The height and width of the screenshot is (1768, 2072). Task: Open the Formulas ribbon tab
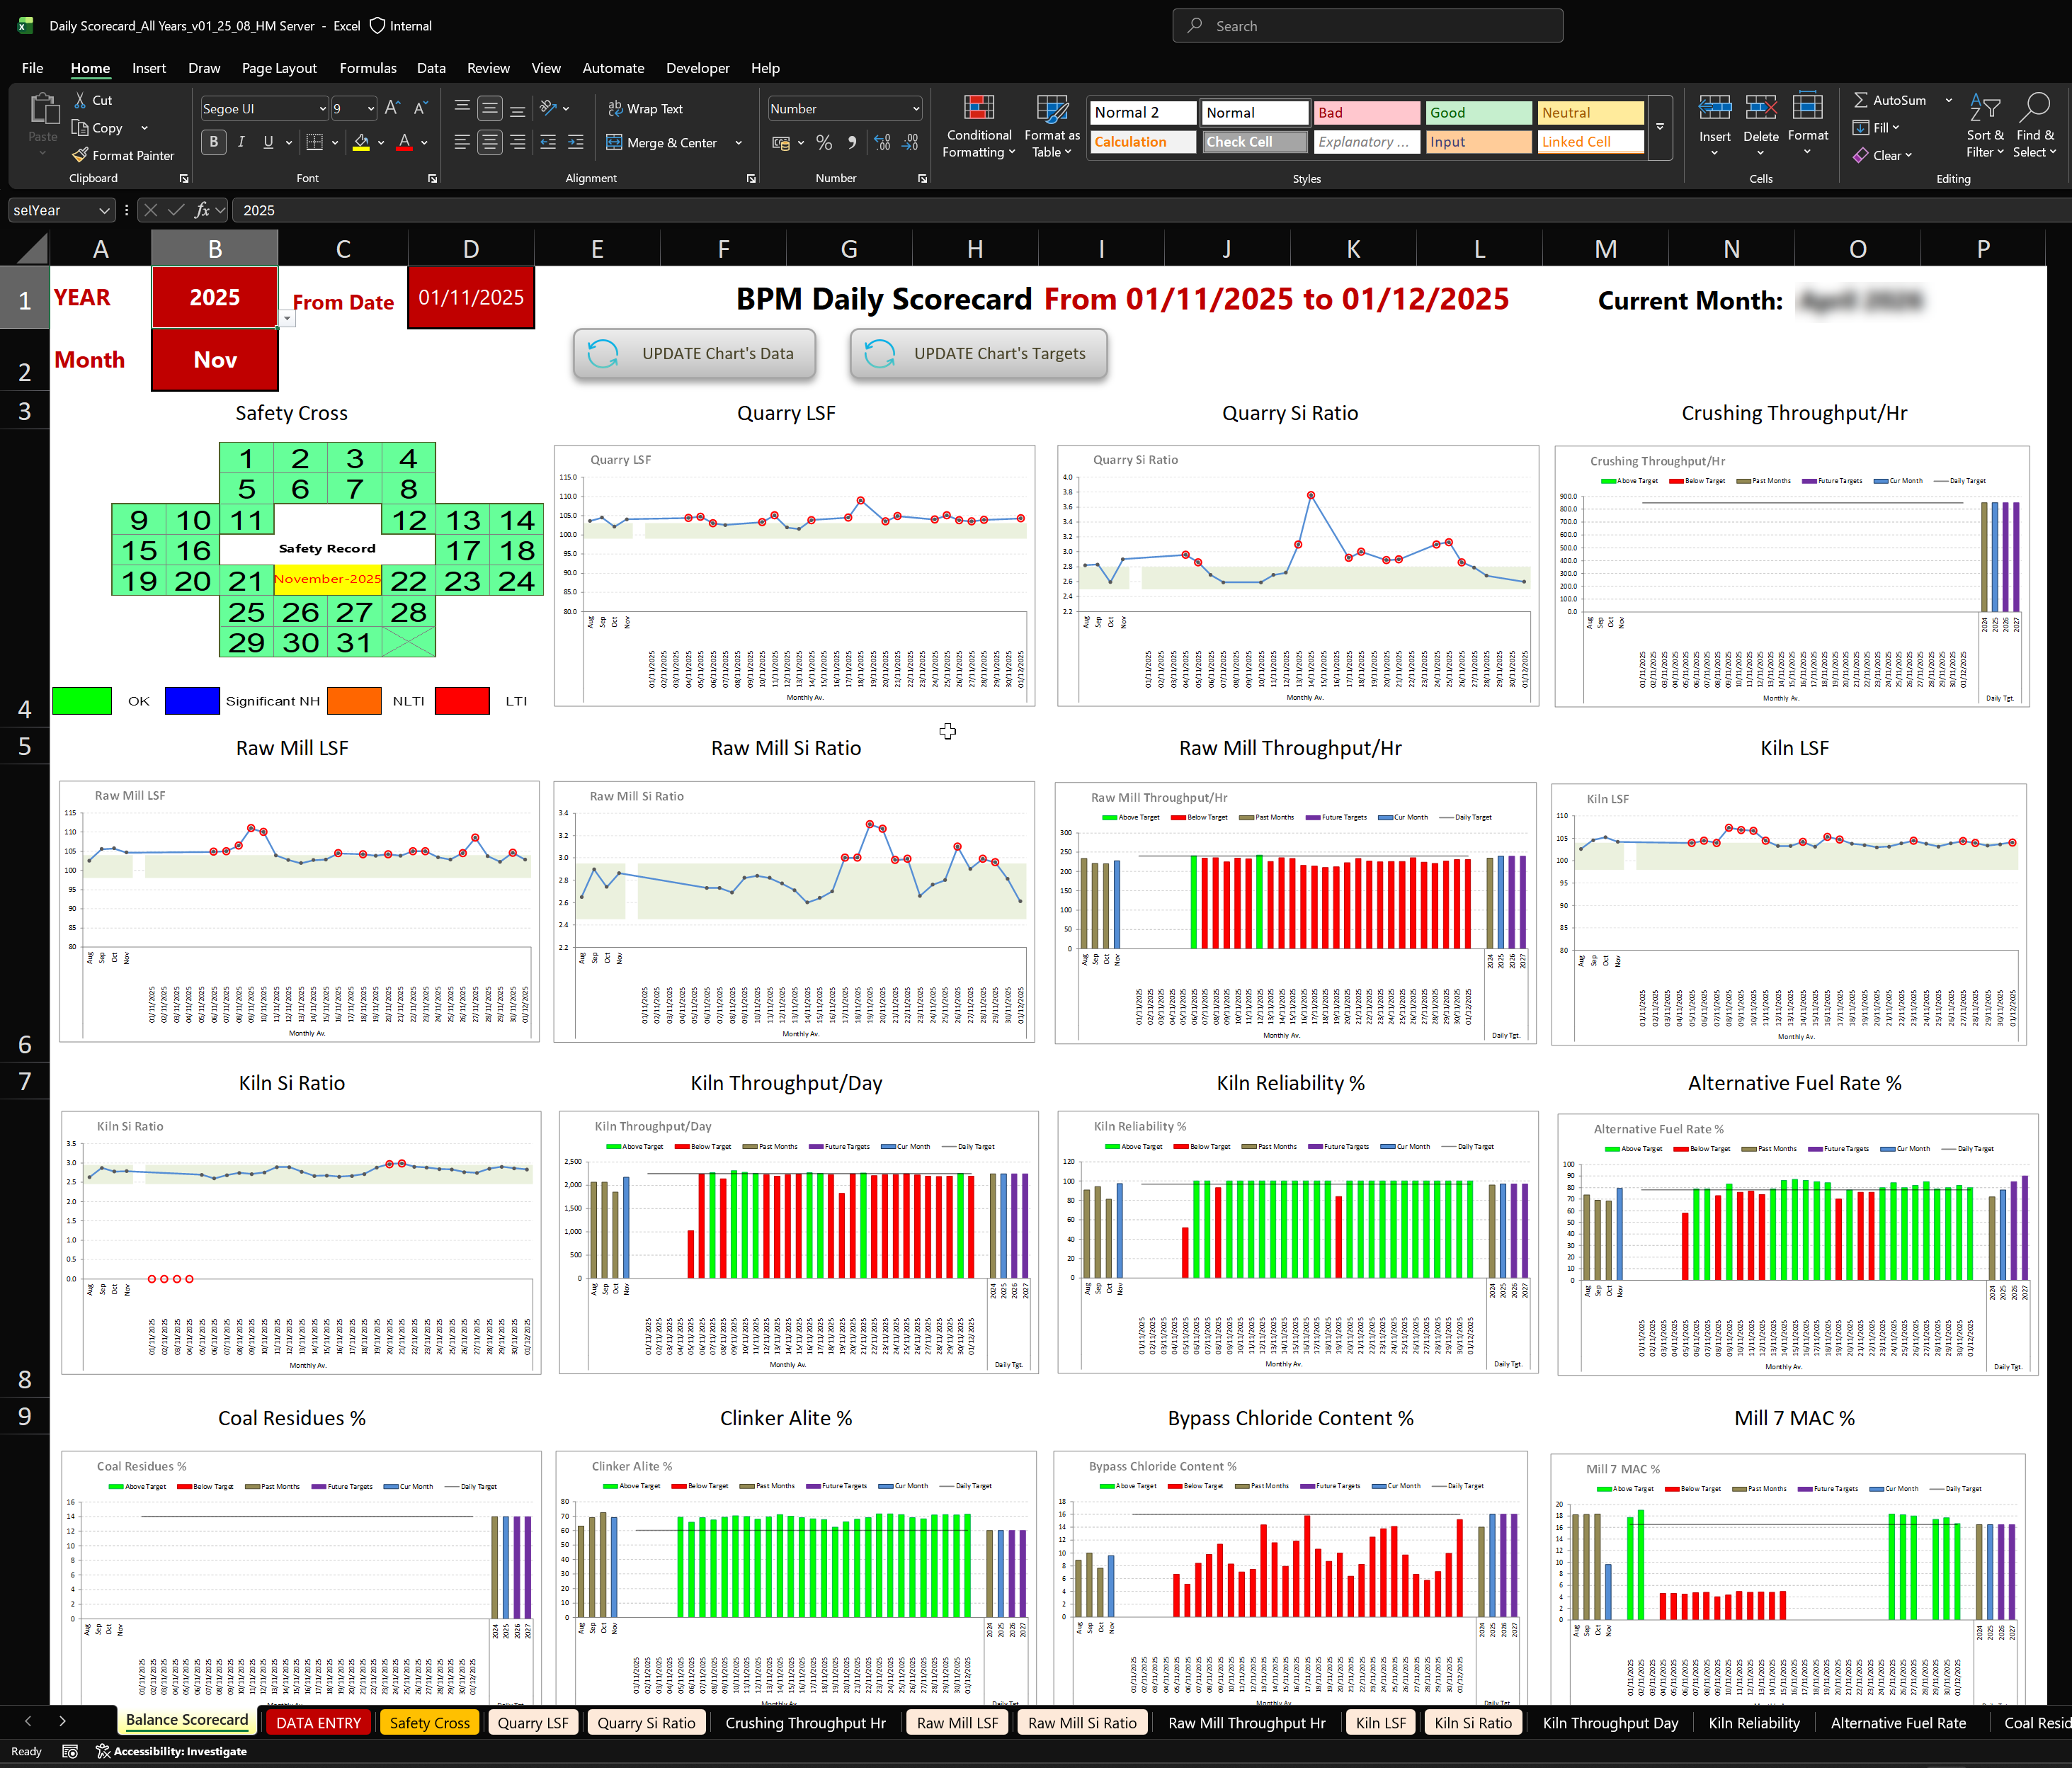tap(367, 68)
